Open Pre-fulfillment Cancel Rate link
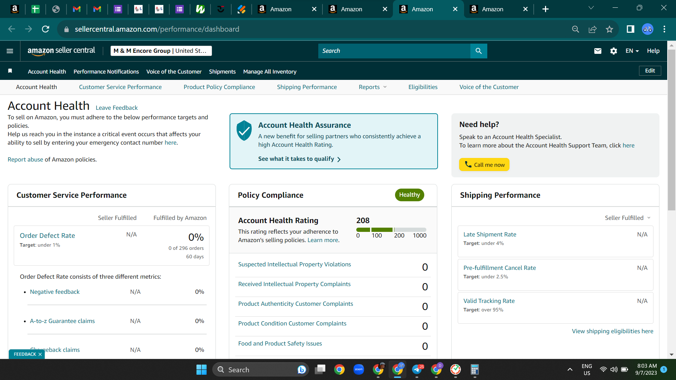Screen dimensions: 676x380 499,268
